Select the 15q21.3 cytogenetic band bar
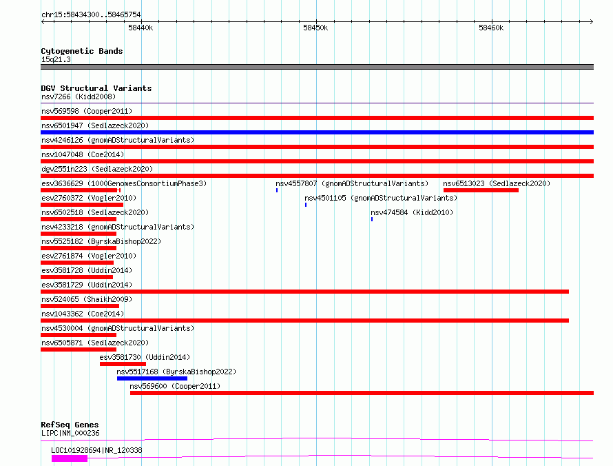This screenshot has width=613, height=466. pyautogui.click(x=317, y=67)
